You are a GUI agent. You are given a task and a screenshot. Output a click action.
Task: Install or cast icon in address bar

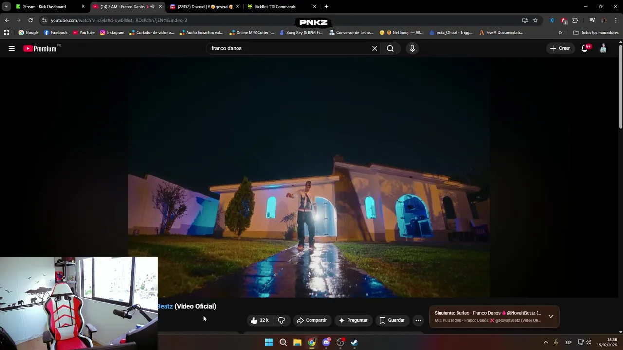[525, 20]
